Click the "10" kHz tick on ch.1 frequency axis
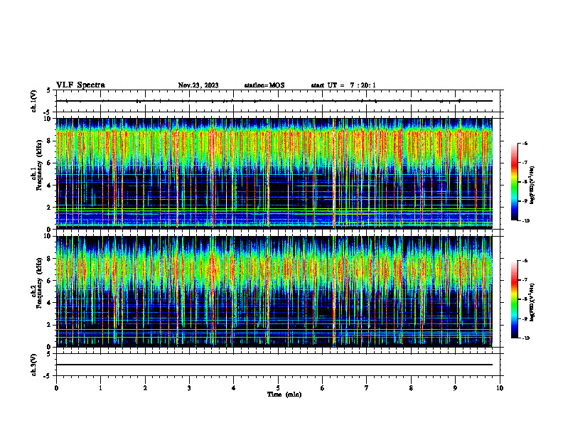 49,119
